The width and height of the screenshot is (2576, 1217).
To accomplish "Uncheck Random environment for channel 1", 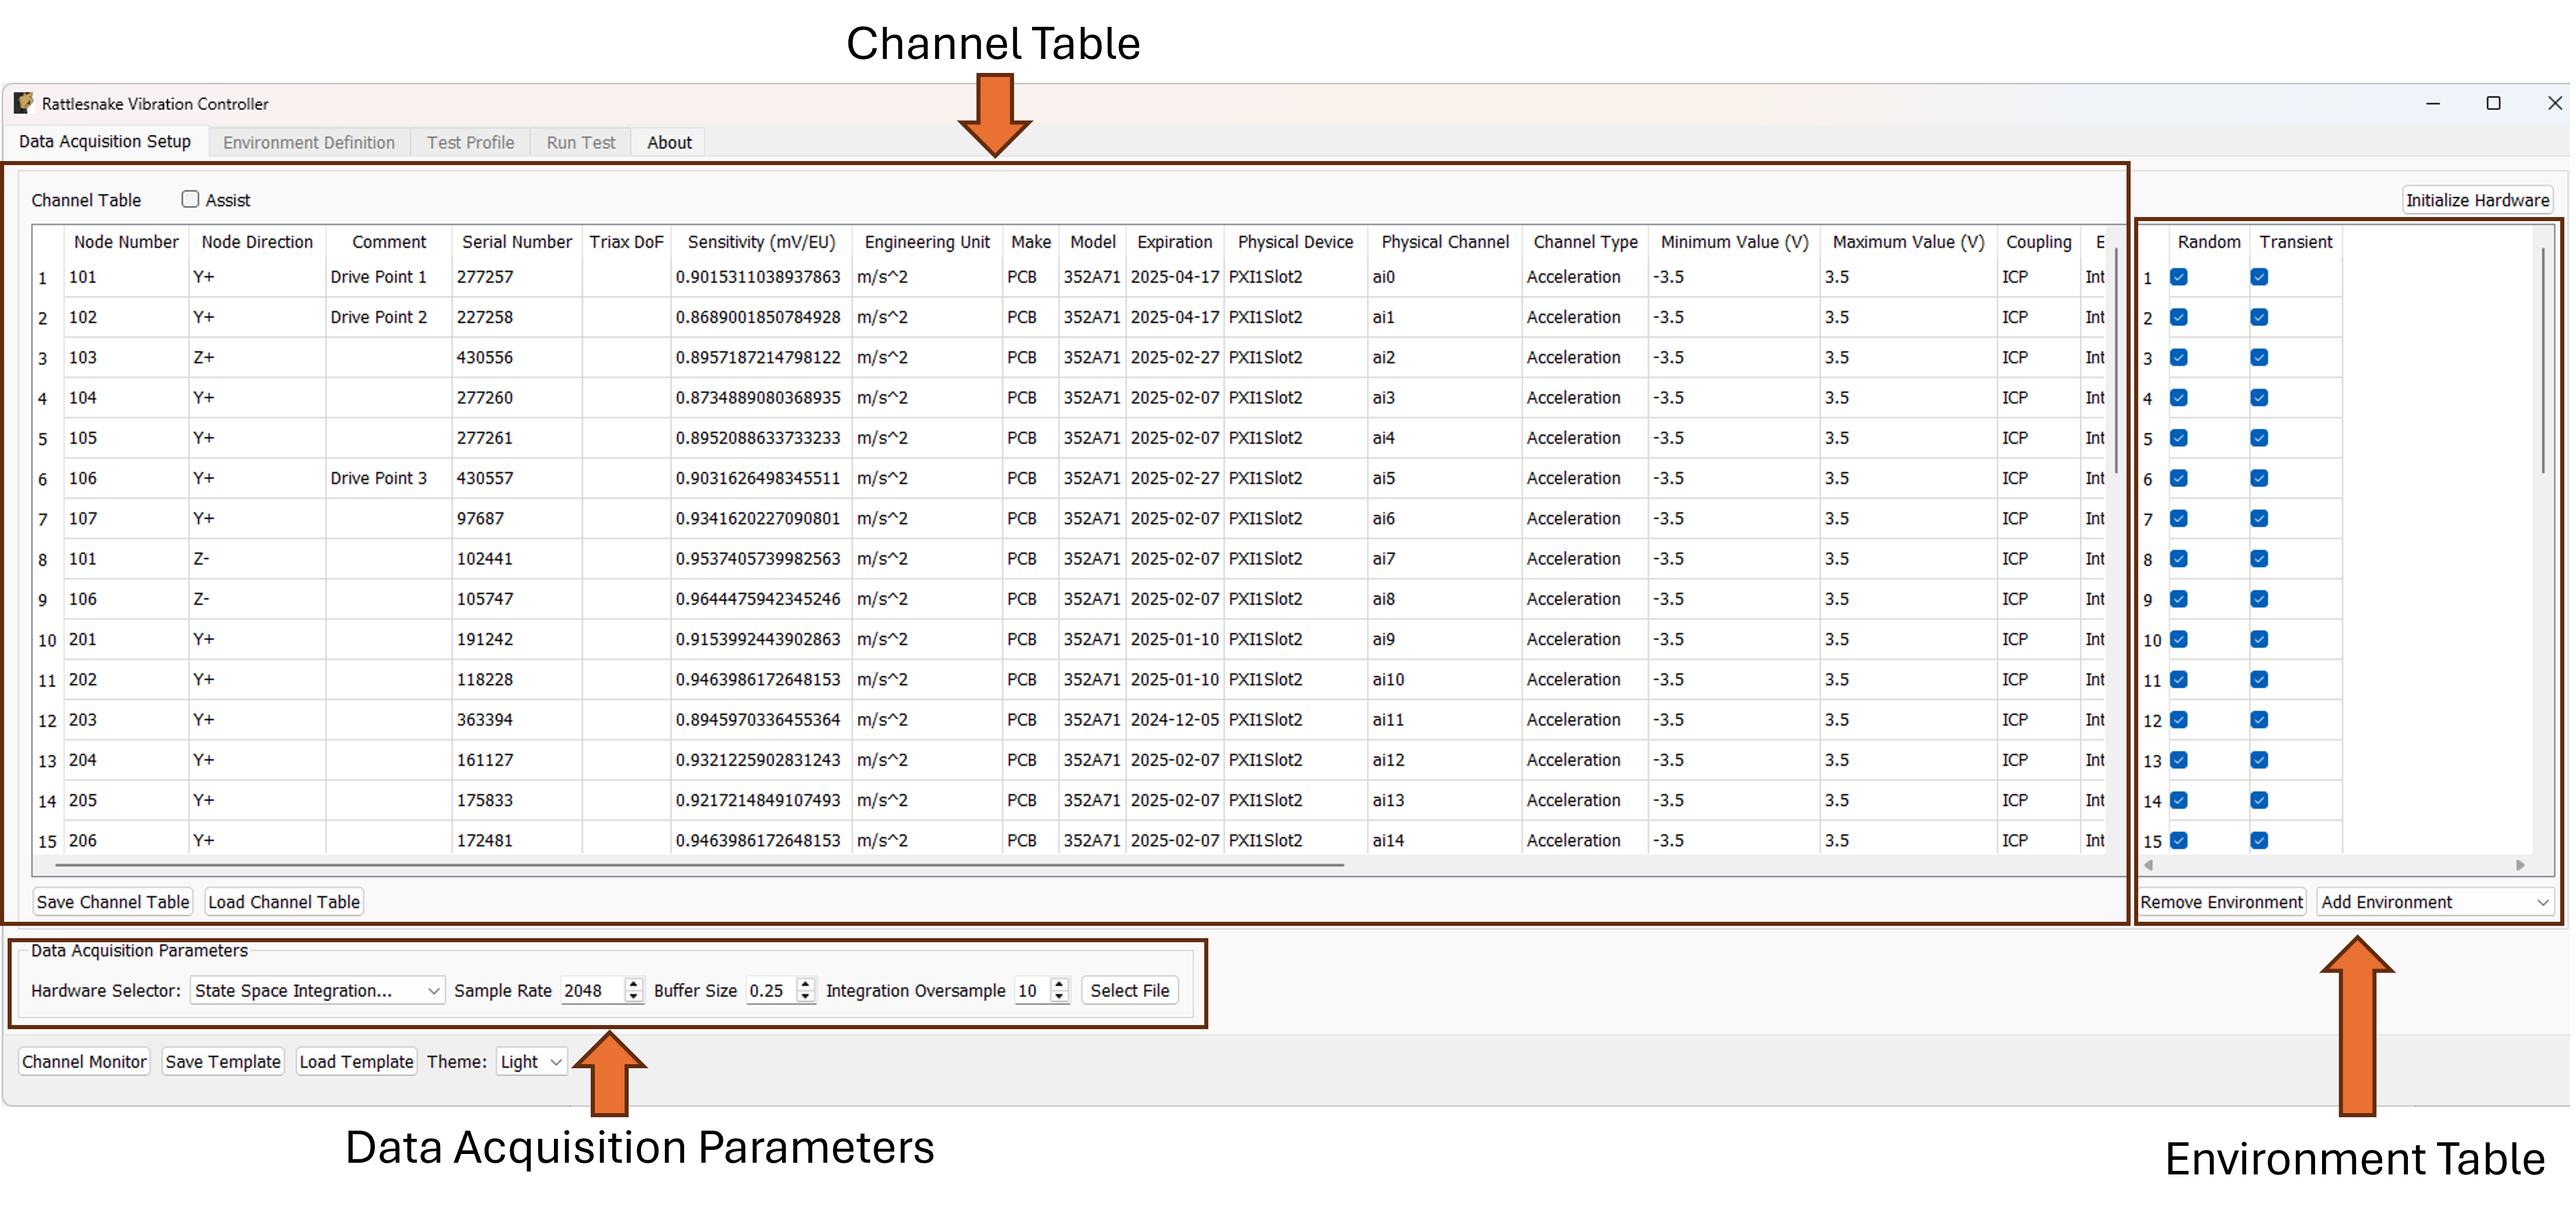I will [x=2179, y=277].
